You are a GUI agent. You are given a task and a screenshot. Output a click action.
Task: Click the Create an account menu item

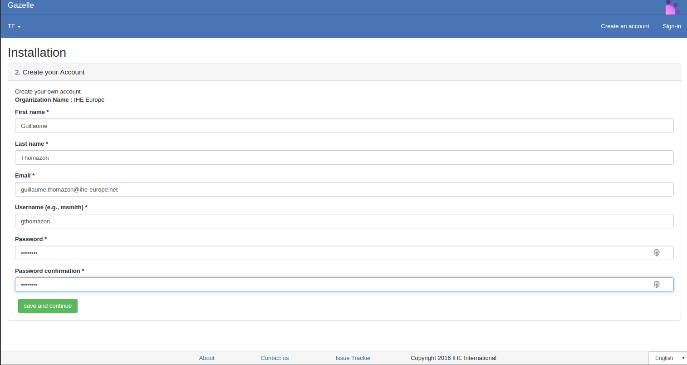pos(624,26)
